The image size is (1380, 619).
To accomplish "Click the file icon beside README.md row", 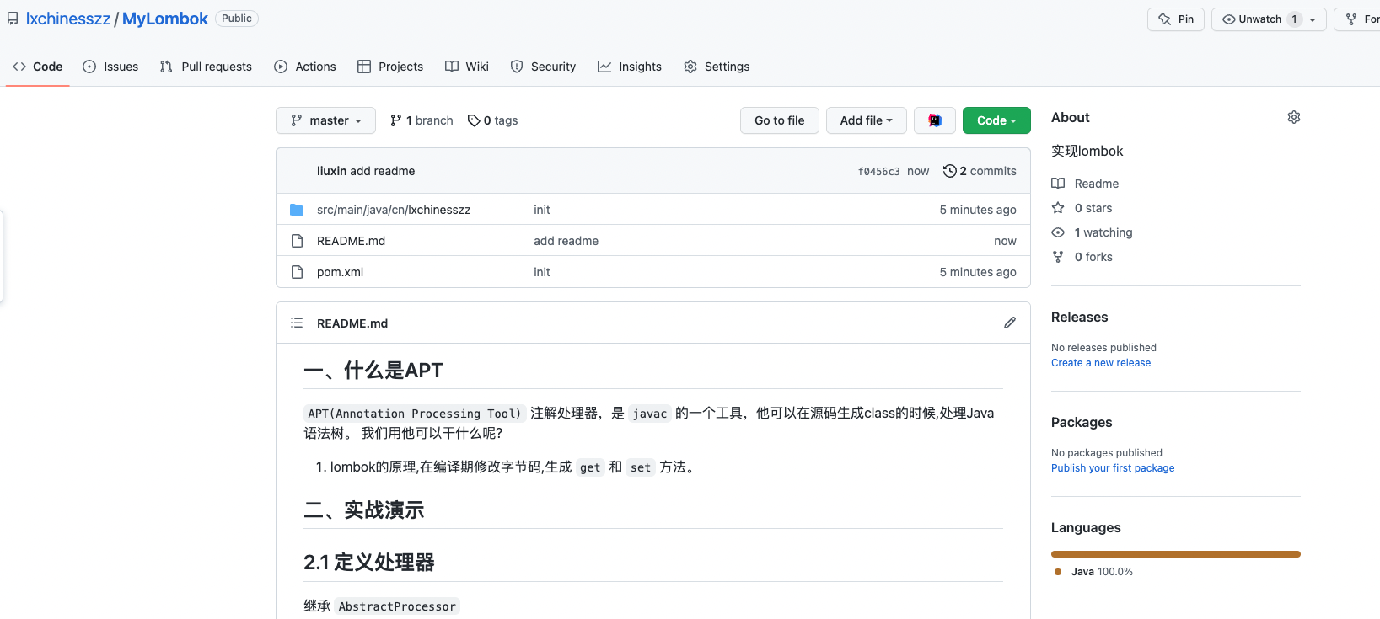I will pyautogui.click(x=297, y=241).
